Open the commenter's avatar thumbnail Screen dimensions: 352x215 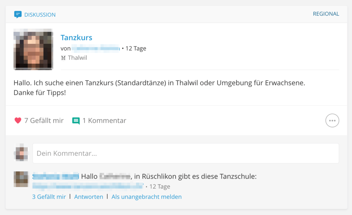click(21, 179)
